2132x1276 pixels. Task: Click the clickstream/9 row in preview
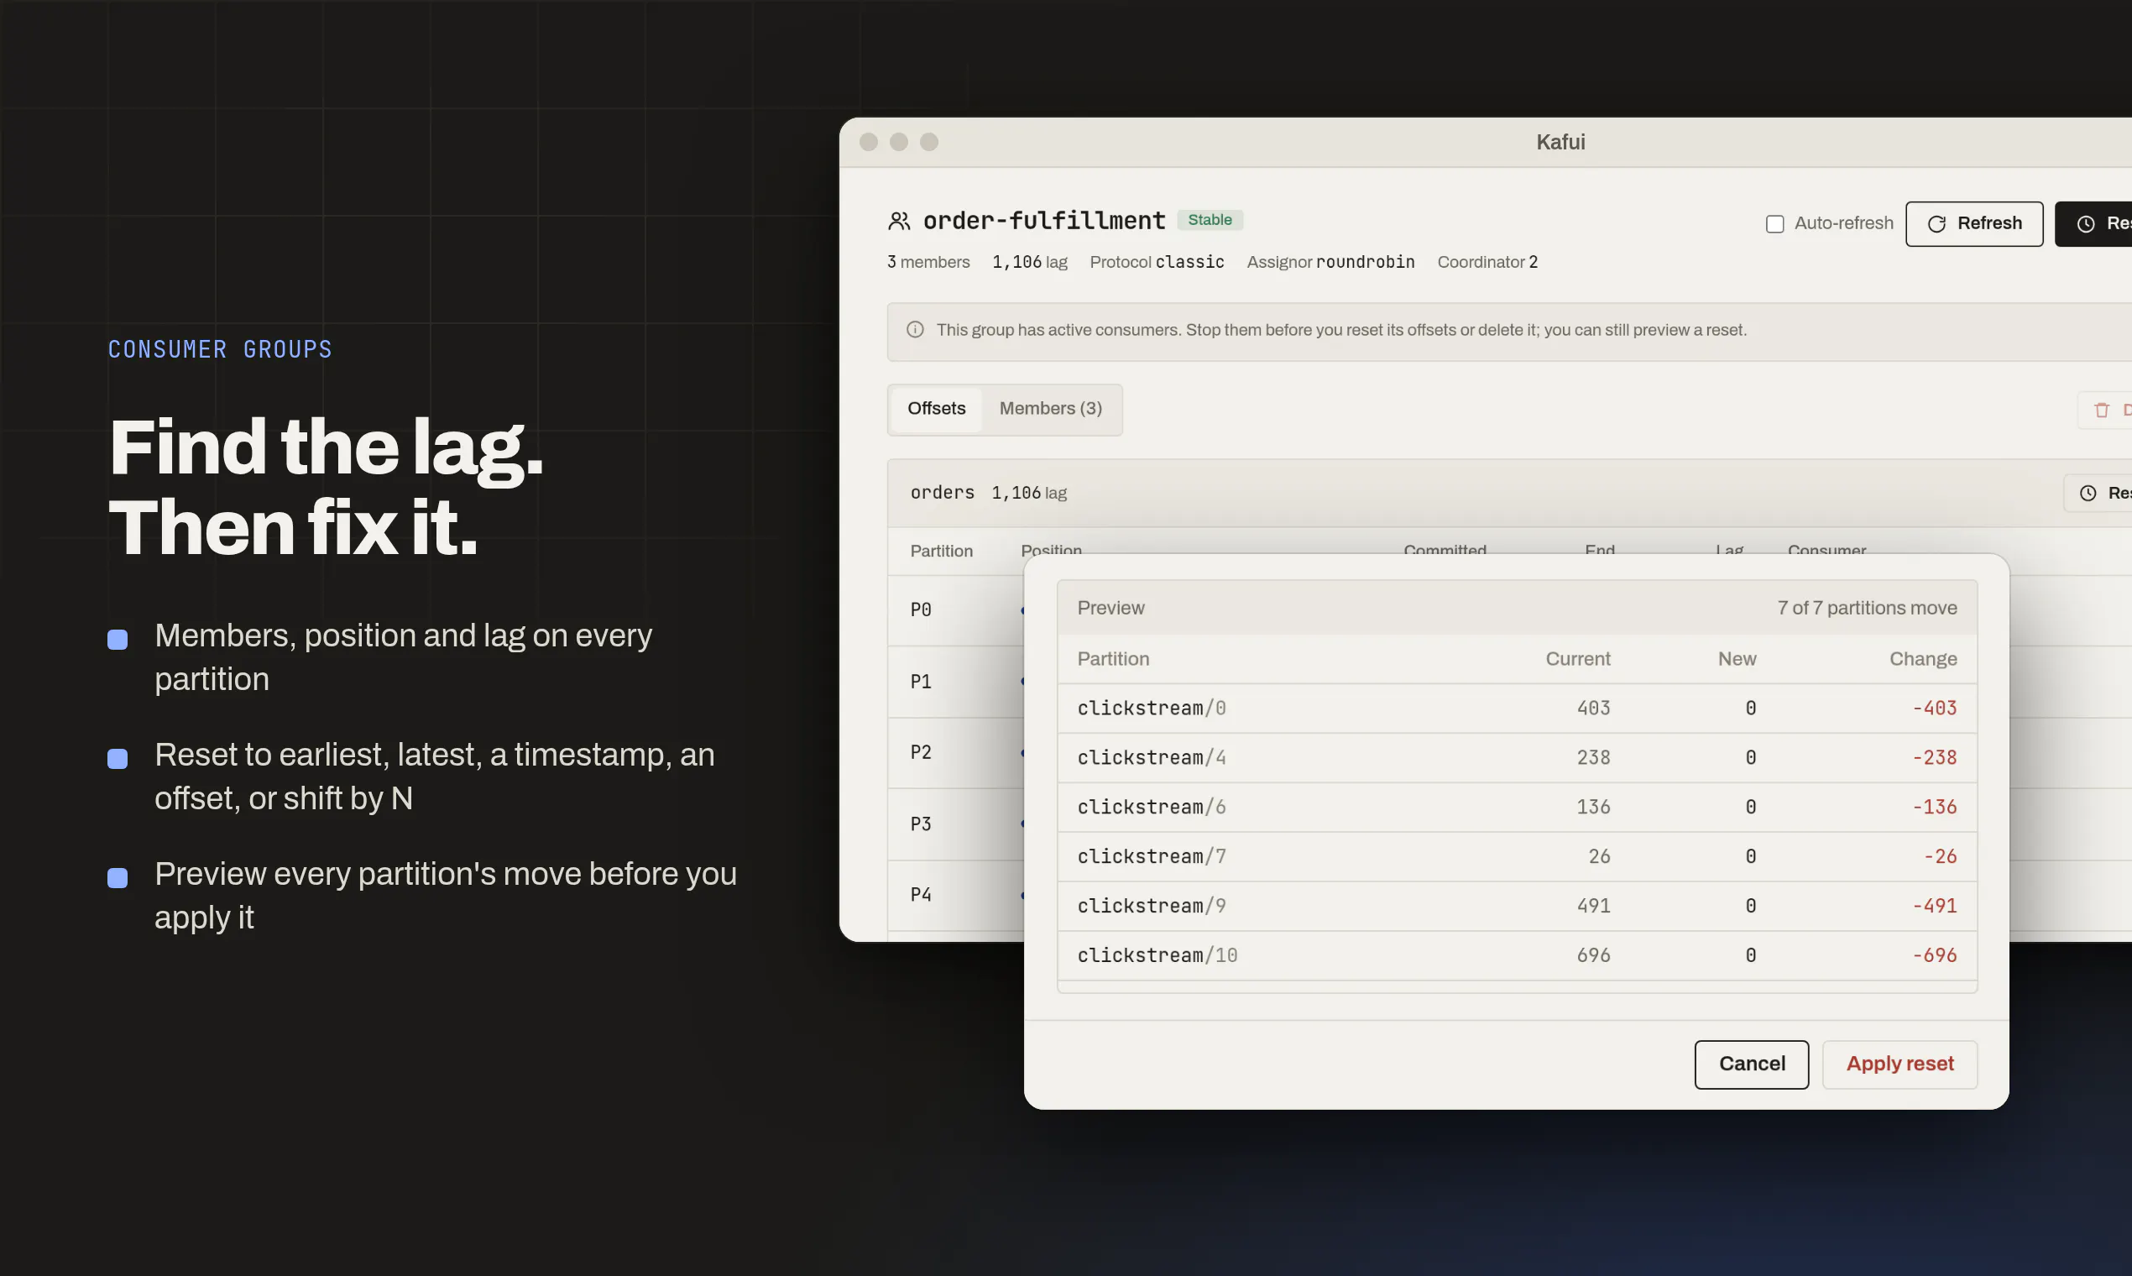click(1517, 907)
